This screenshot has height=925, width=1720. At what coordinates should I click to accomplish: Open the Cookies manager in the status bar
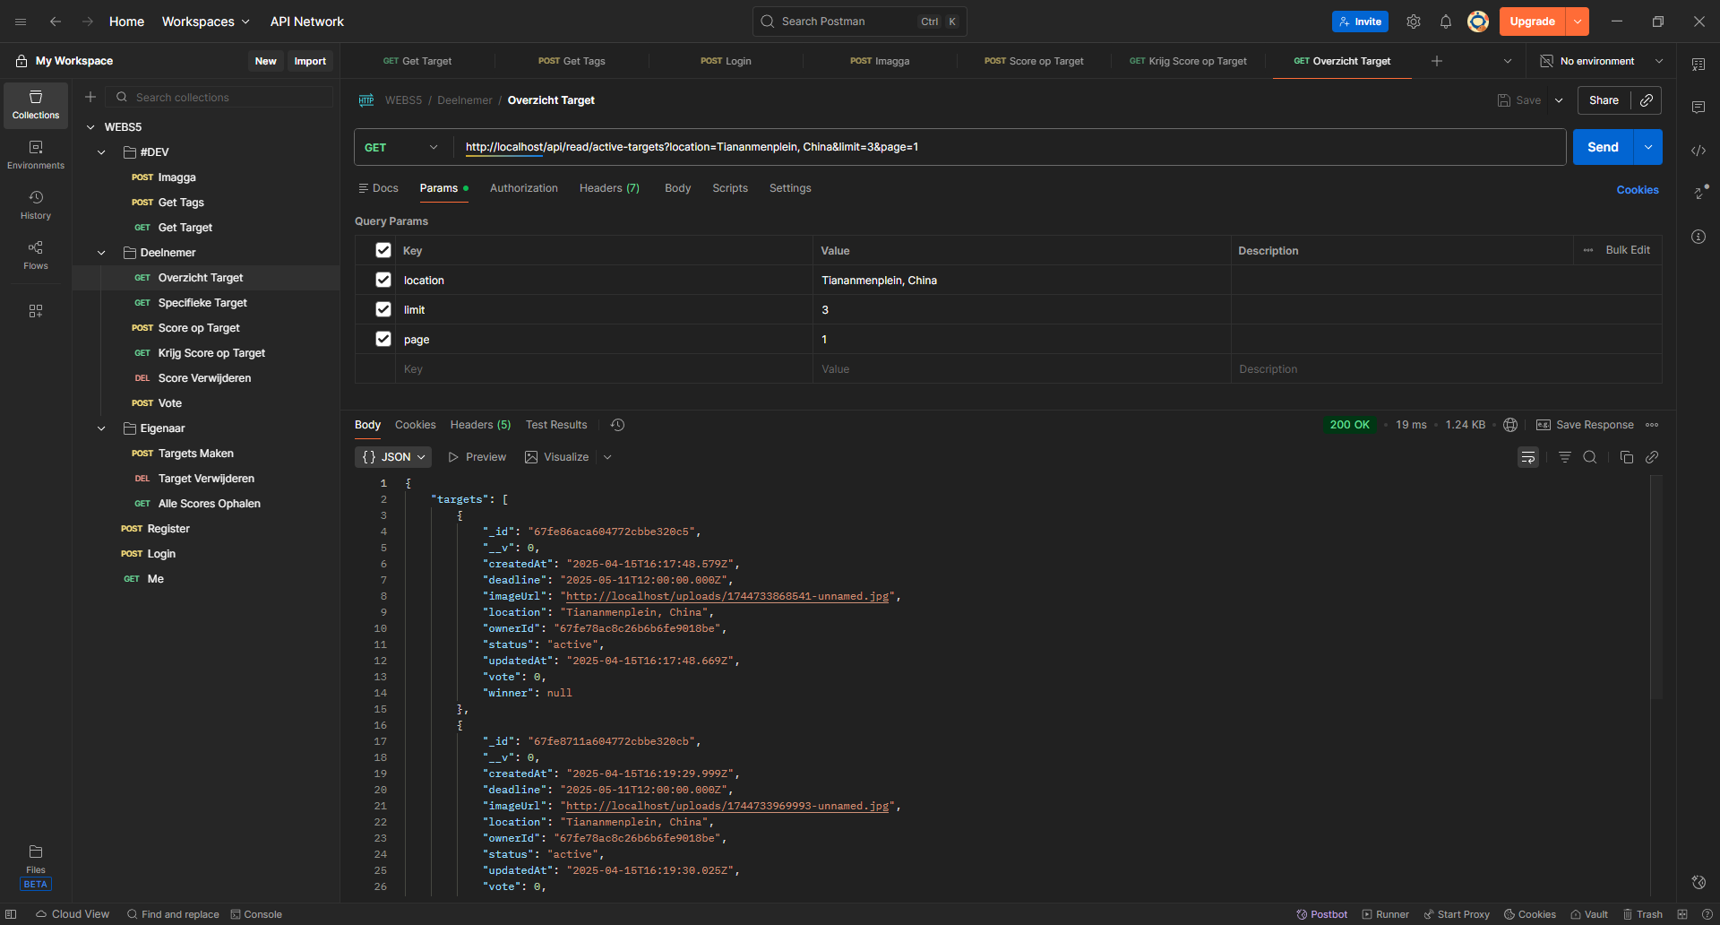click(1529, 914)
